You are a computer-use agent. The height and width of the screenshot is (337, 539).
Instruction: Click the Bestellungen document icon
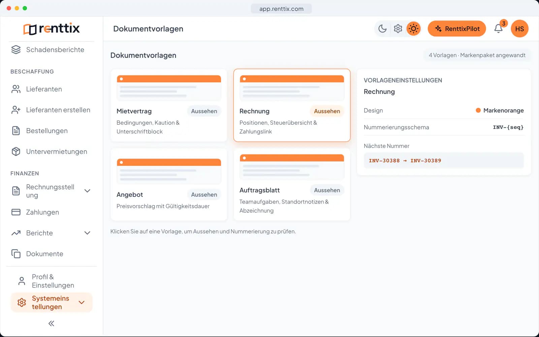16,131
